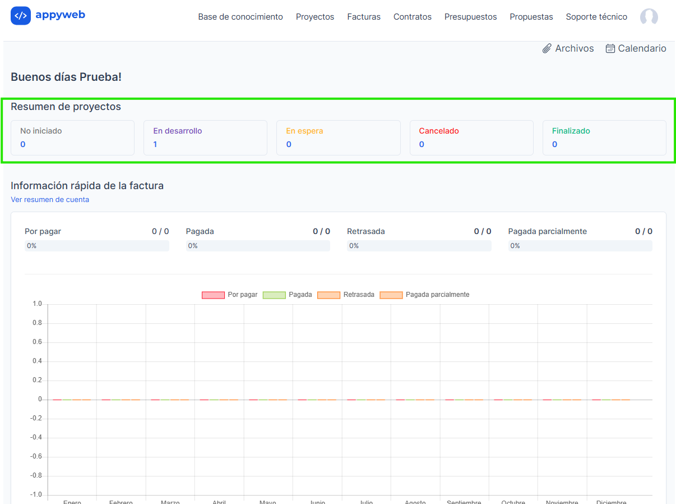The width and height of the screenshot is (676, 504).
Task: Follow the Ver resumen de cuenta link
Action: [50, 200]
